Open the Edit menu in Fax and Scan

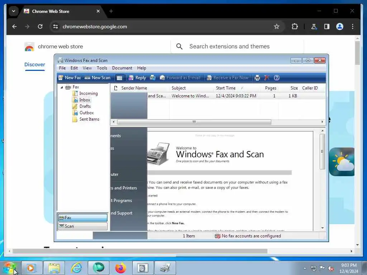click(x=74, y=68)
